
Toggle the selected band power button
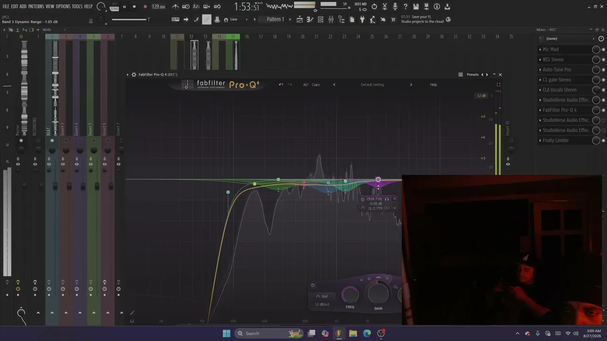(313, 285)
